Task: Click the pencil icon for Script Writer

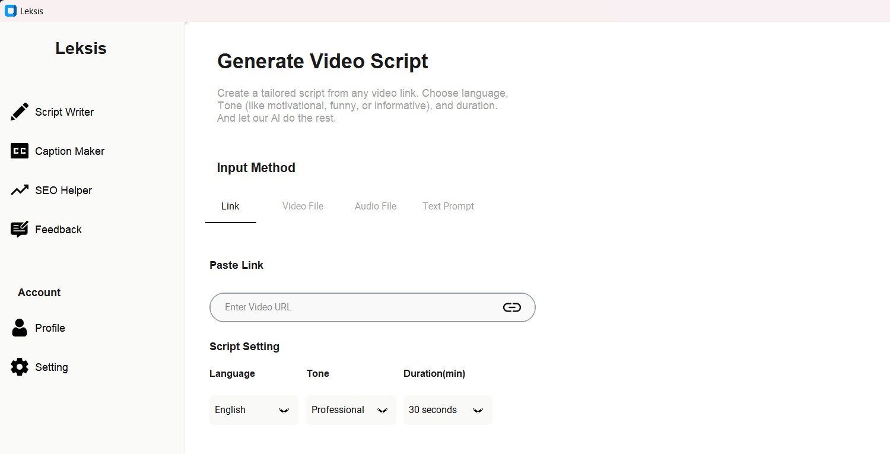Action: click(20, 112)
